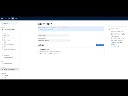The image size is (128, 96).
Task: Select the Support Report sidebar item
Action: tap(9, 69)
